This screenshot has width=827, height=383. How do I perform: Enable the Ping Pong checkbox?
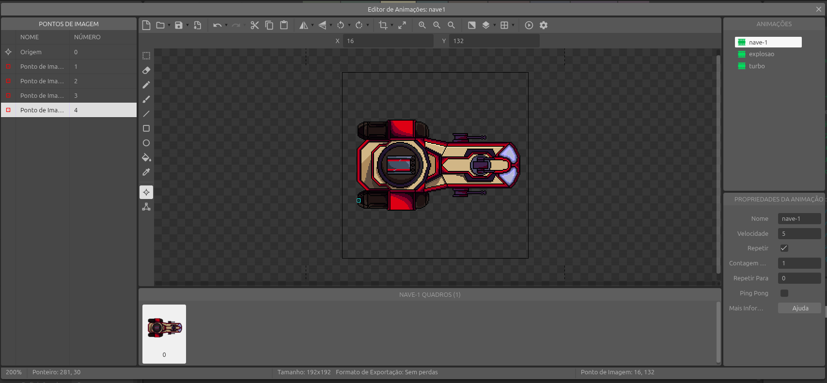[x=784, y=293]
